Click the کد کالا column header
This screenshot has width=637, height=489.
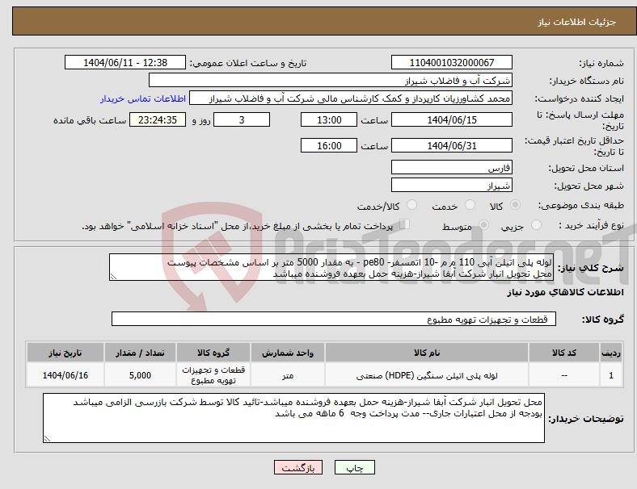click(564, 353)
